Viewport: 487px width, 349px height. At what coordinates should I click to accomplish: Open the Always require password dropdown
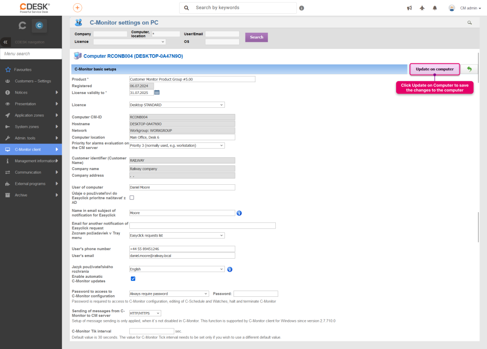coord(169,294)
